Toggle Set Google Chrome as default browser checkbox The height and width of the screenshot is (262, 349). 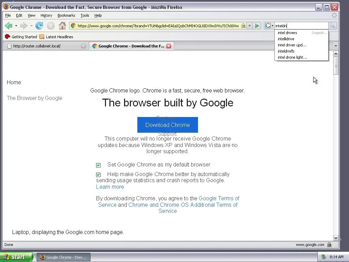(x=98, y=165)
